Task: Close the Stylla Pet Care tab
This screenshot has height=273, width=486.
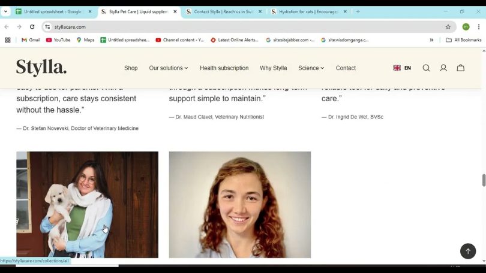Action: tap(175, 11)
